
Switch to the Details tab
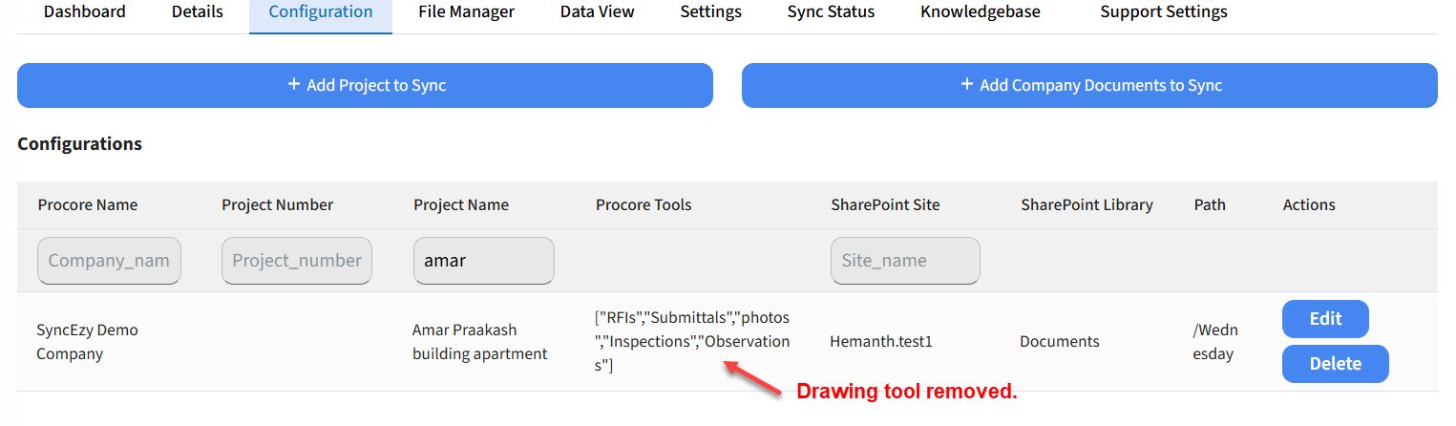click(x=198, y=12)
